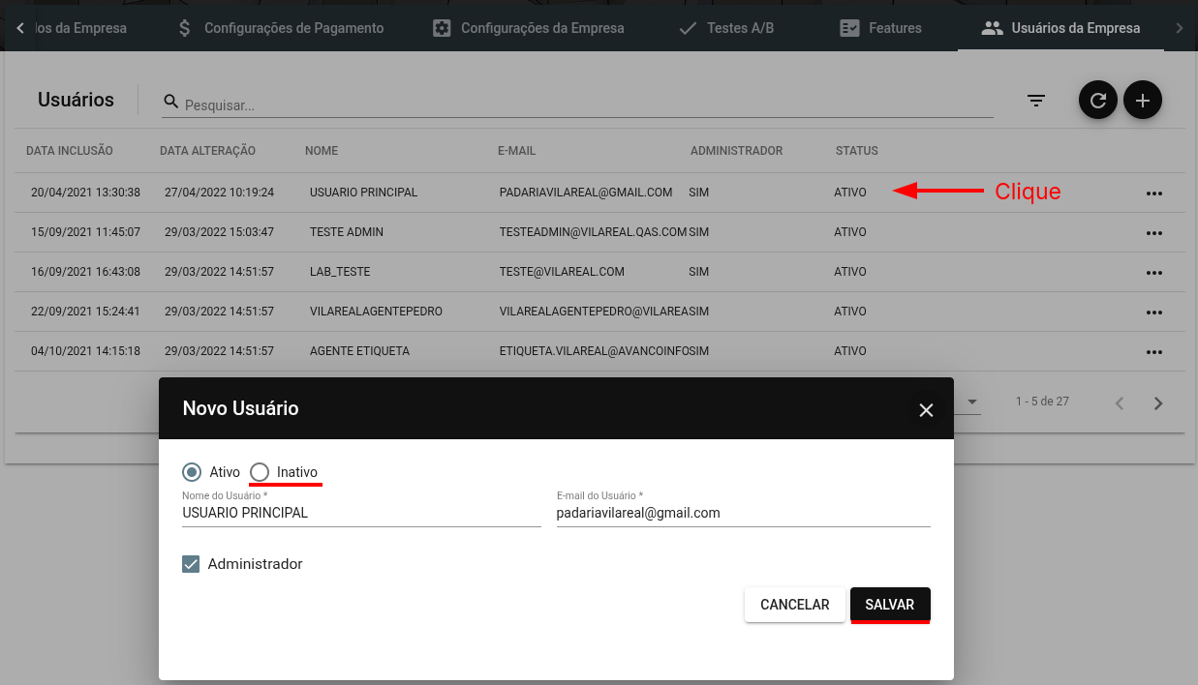Close the Novo Usuário dialog with X

pyautogui.click(x=926, y=410)
